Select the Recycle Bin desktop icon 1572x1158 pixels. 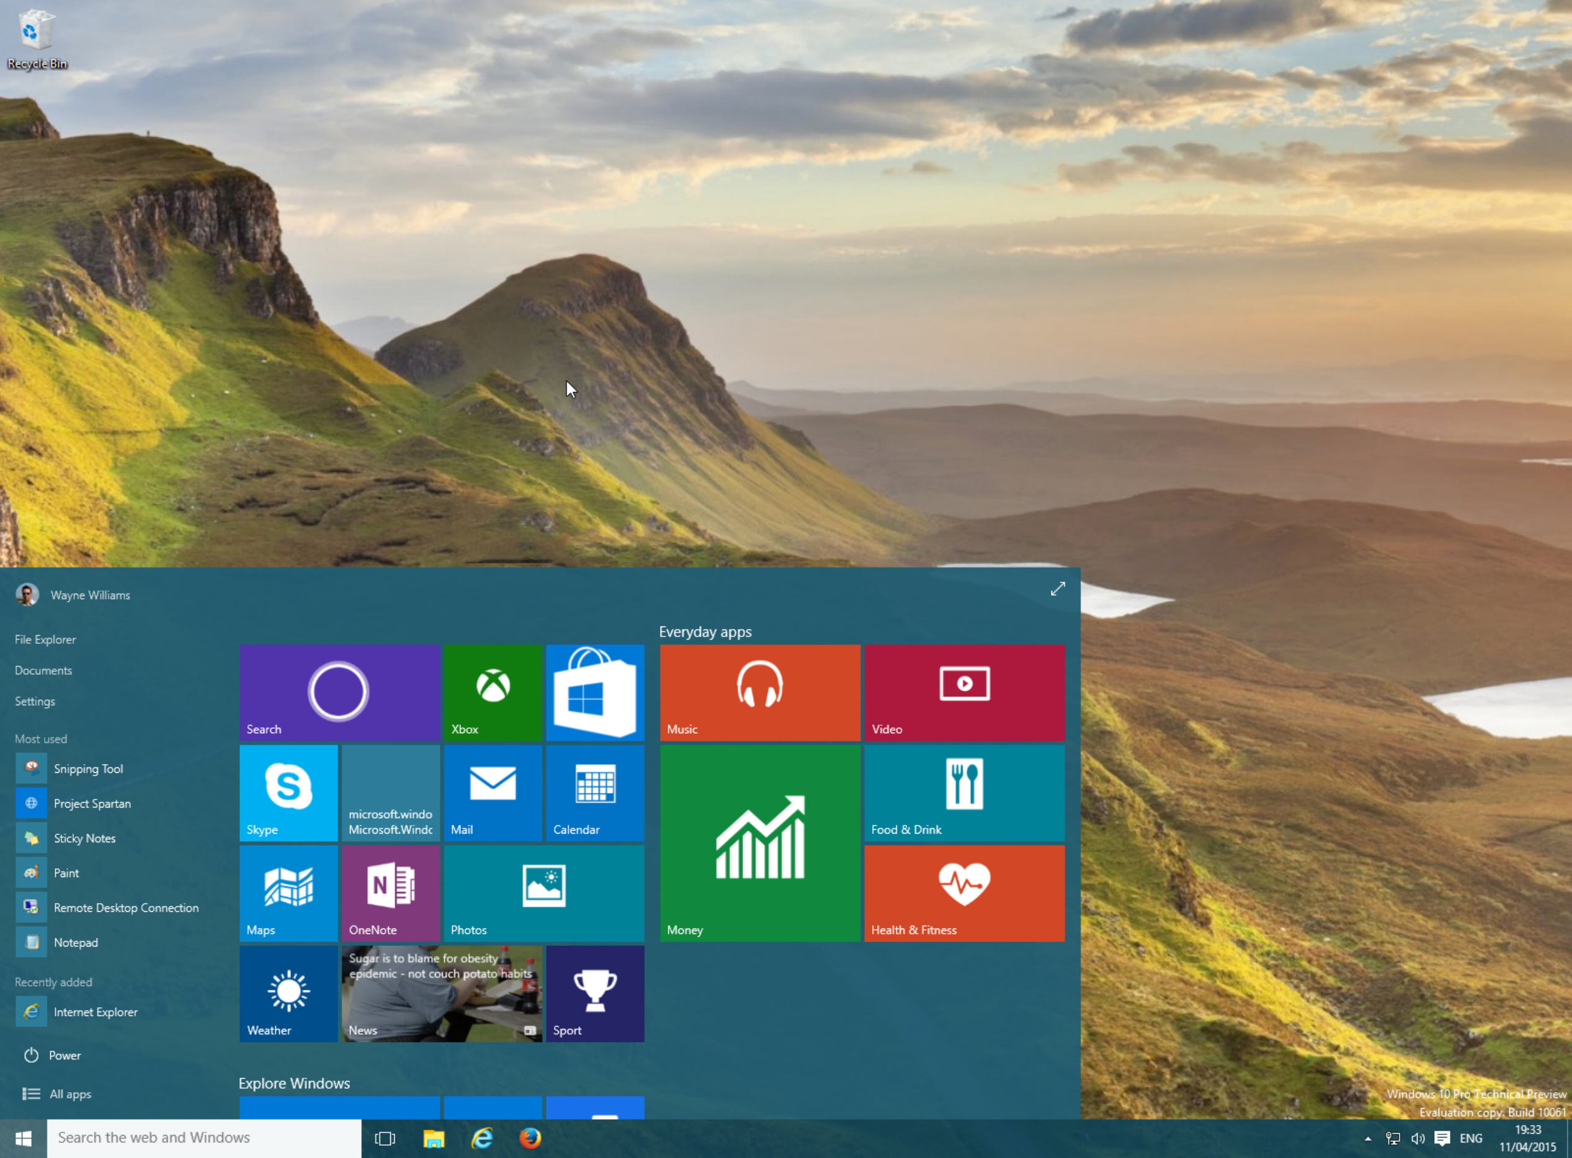[37, 39]
